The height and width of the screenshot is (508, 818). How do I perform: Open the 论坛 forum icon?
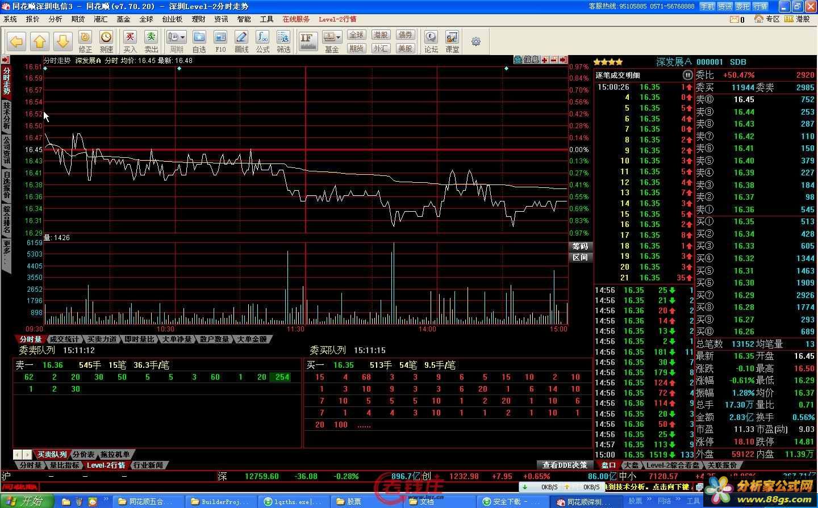pyautogui.click(x=431, y=41)
